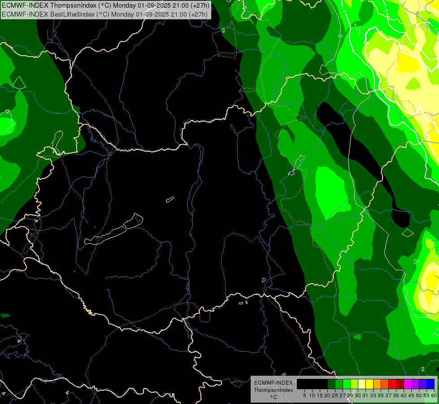Click the legend tick value 39
Screen dimensions: 439x404
point(396,395)
